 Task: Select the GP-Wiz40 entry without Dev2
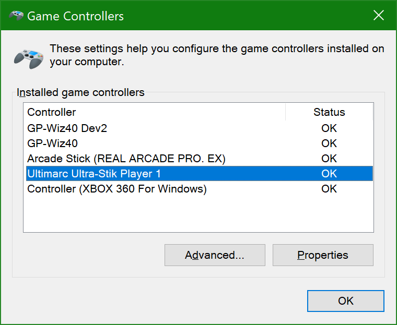[x=52, y=143]
